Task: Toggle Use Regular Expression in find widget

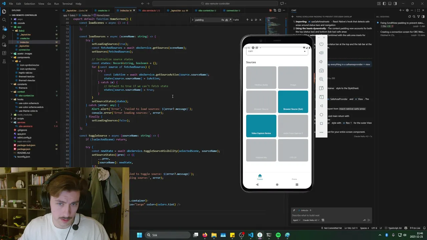Action: [x=230, y=20]
